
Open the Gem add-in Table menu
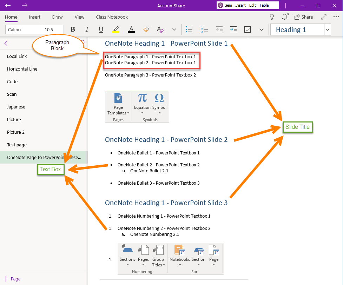(264, 5)
